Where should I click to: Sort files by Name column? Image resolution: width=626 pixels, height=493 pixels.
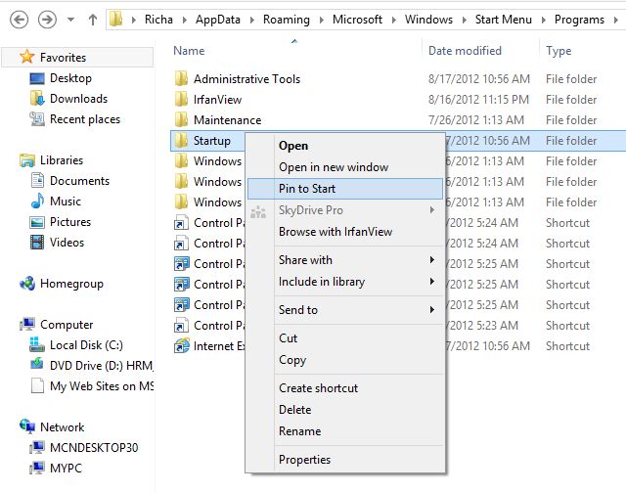coord(189,51)
